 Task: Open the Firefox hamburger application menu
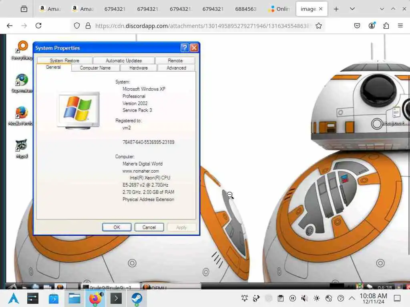click(400, 26)
